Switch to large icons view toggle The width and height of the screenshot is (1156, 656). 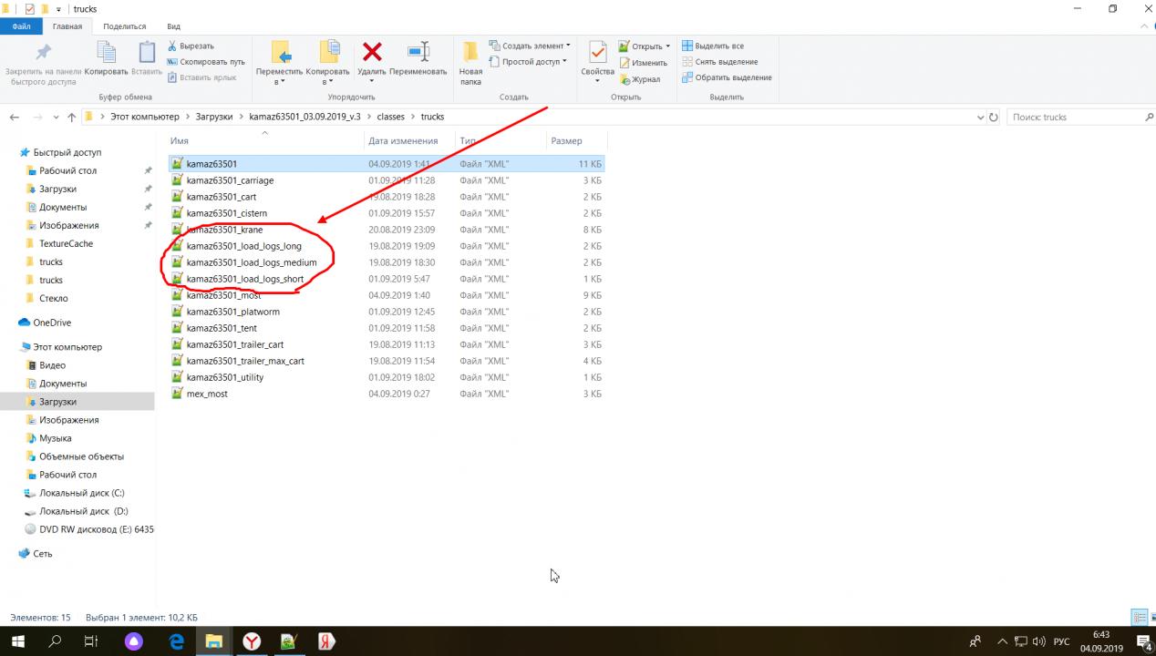1151,618
